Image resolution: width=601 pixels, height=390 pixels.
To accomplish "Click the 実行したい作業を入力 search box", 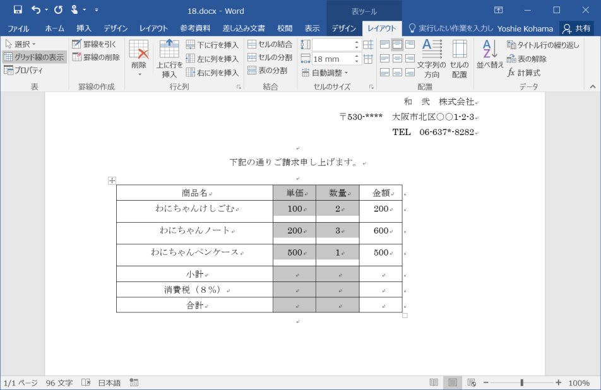I will pos(451,28).
